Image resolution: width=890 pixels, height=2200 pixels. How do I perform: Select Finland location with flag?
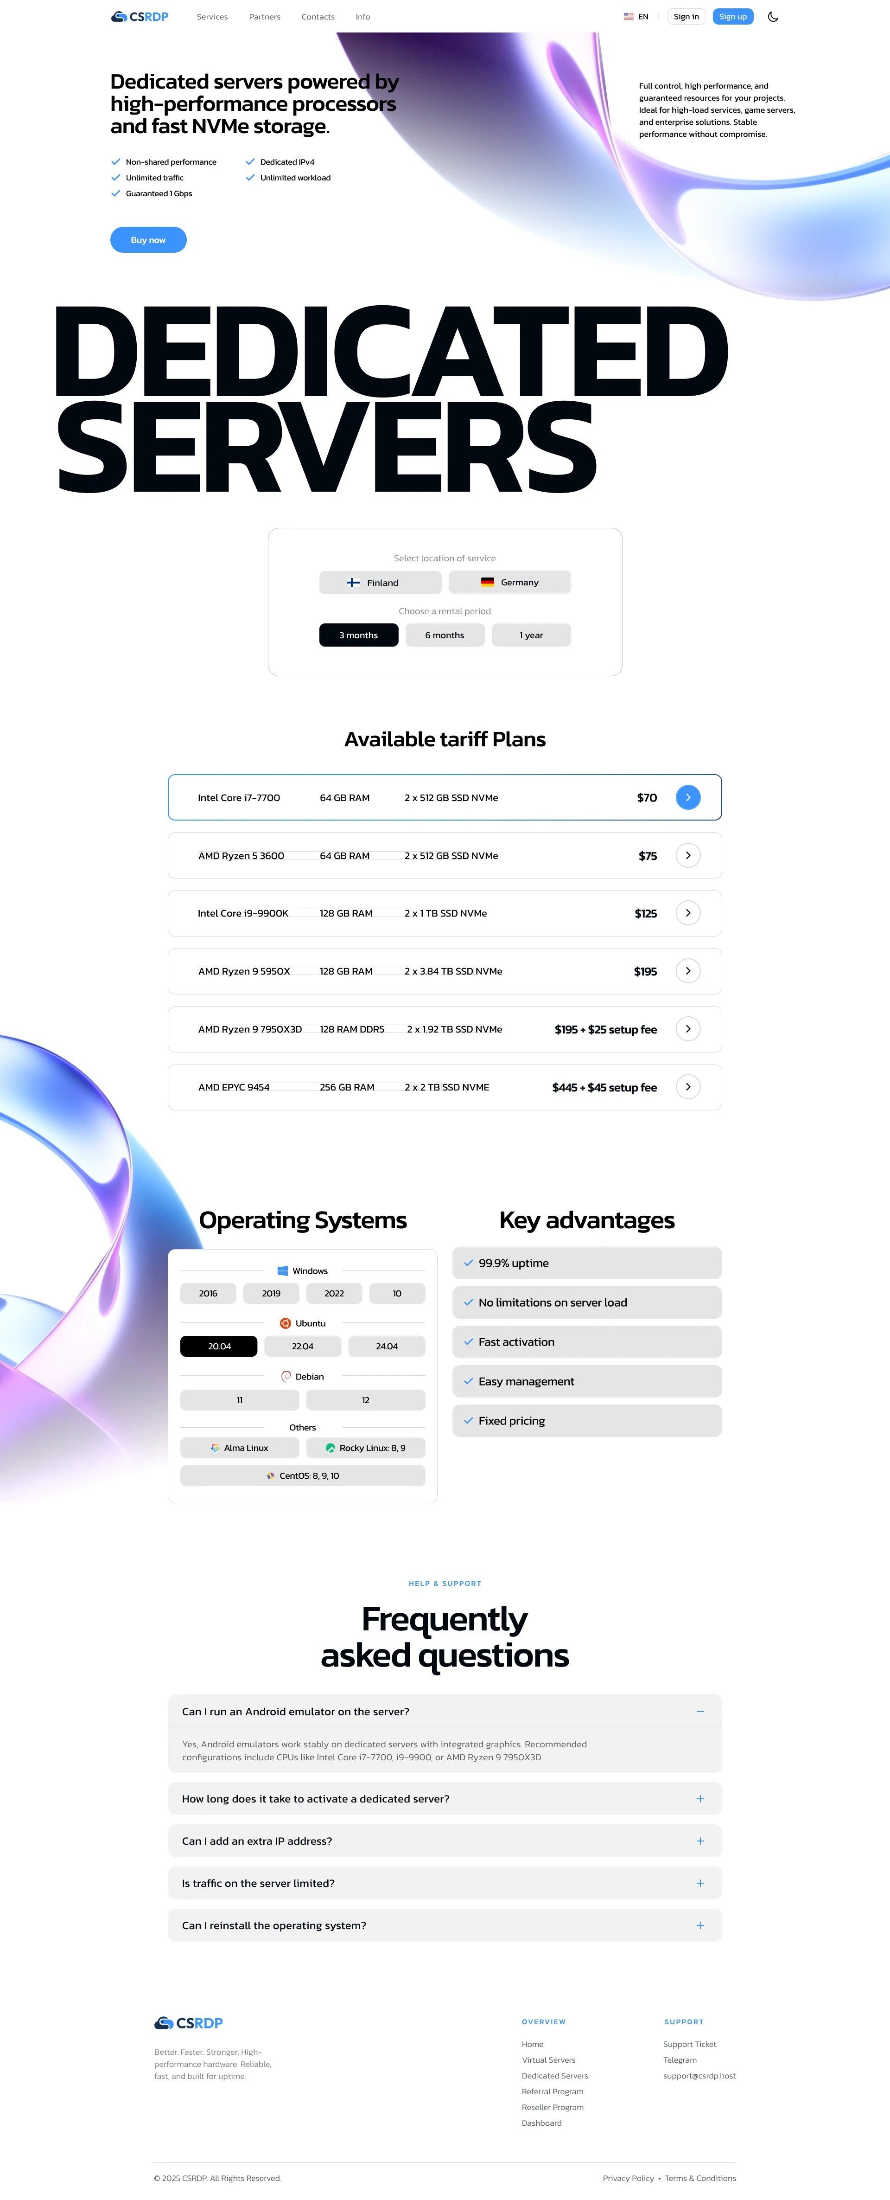point(380,583)
